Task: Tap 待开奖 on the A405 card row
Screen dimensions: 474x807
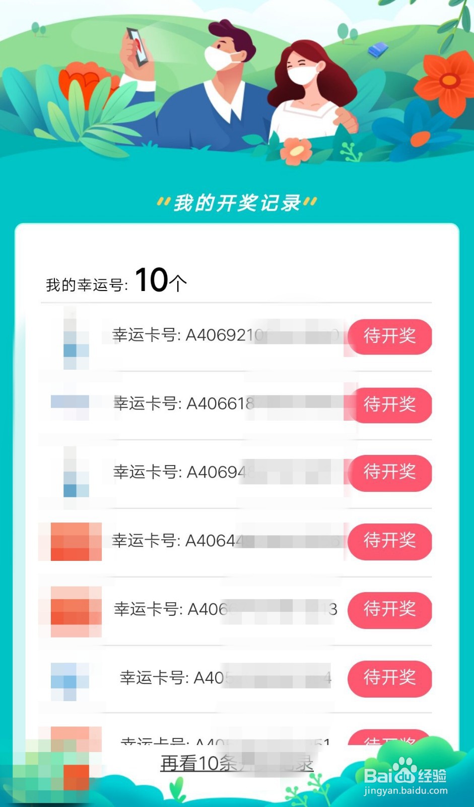Action: point(389,678)
